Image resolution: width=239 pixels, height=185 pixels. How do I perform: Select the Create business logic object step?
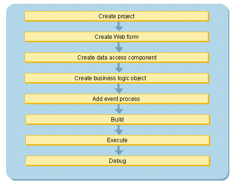pyautogui.click(x=117, y=78)
